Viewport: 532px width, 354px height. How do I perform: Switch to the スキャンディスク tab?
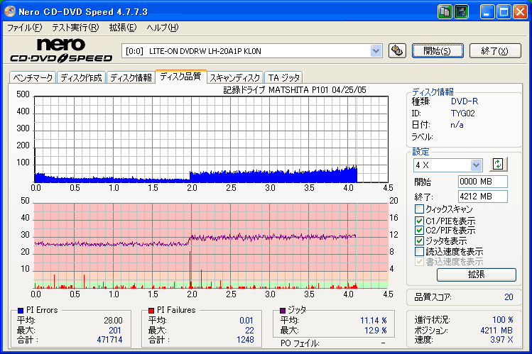[x=235, y=77]
